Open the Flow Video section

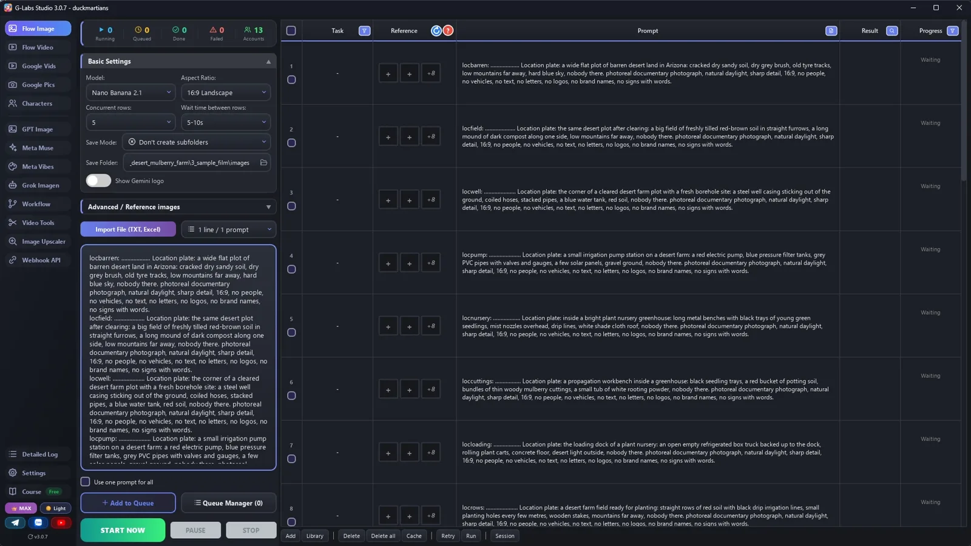[x=38, y=47]
